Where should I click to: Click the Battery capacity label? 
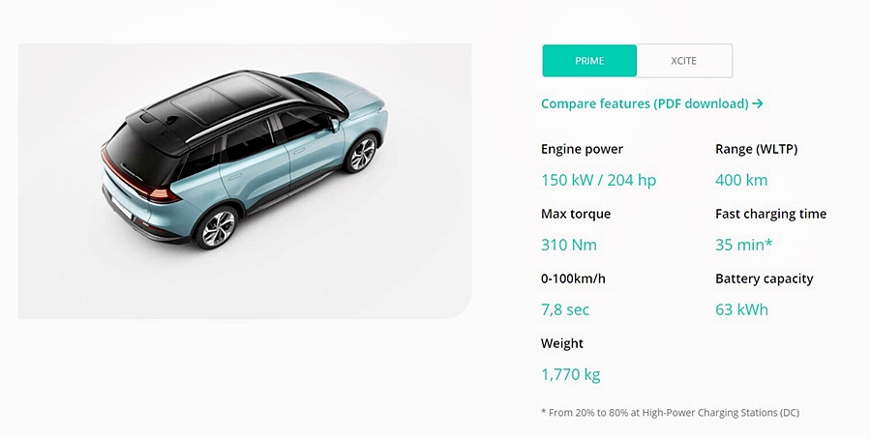click(765, 278)
